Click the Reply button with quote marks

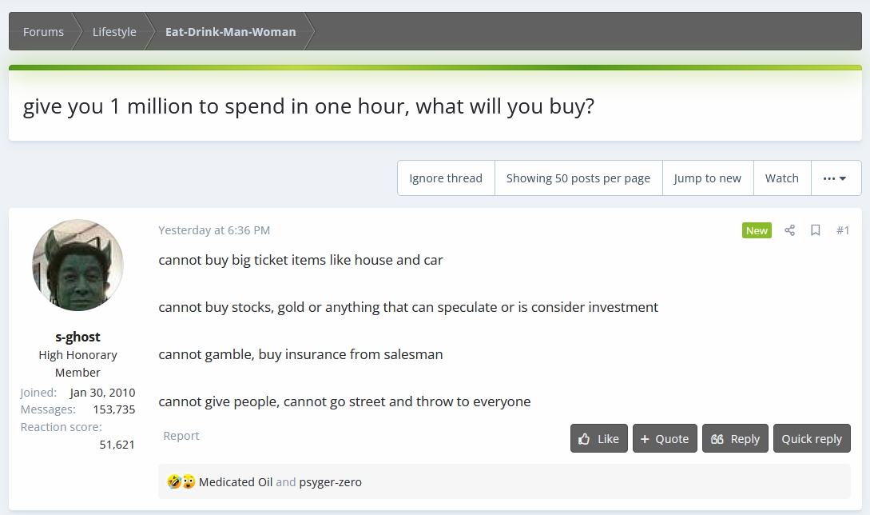pos(735,438)
